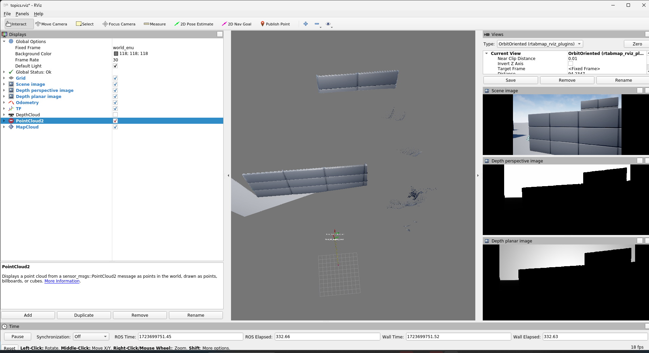649x353 pixels.
Task: Select the Interact tool
Action: 16,24
